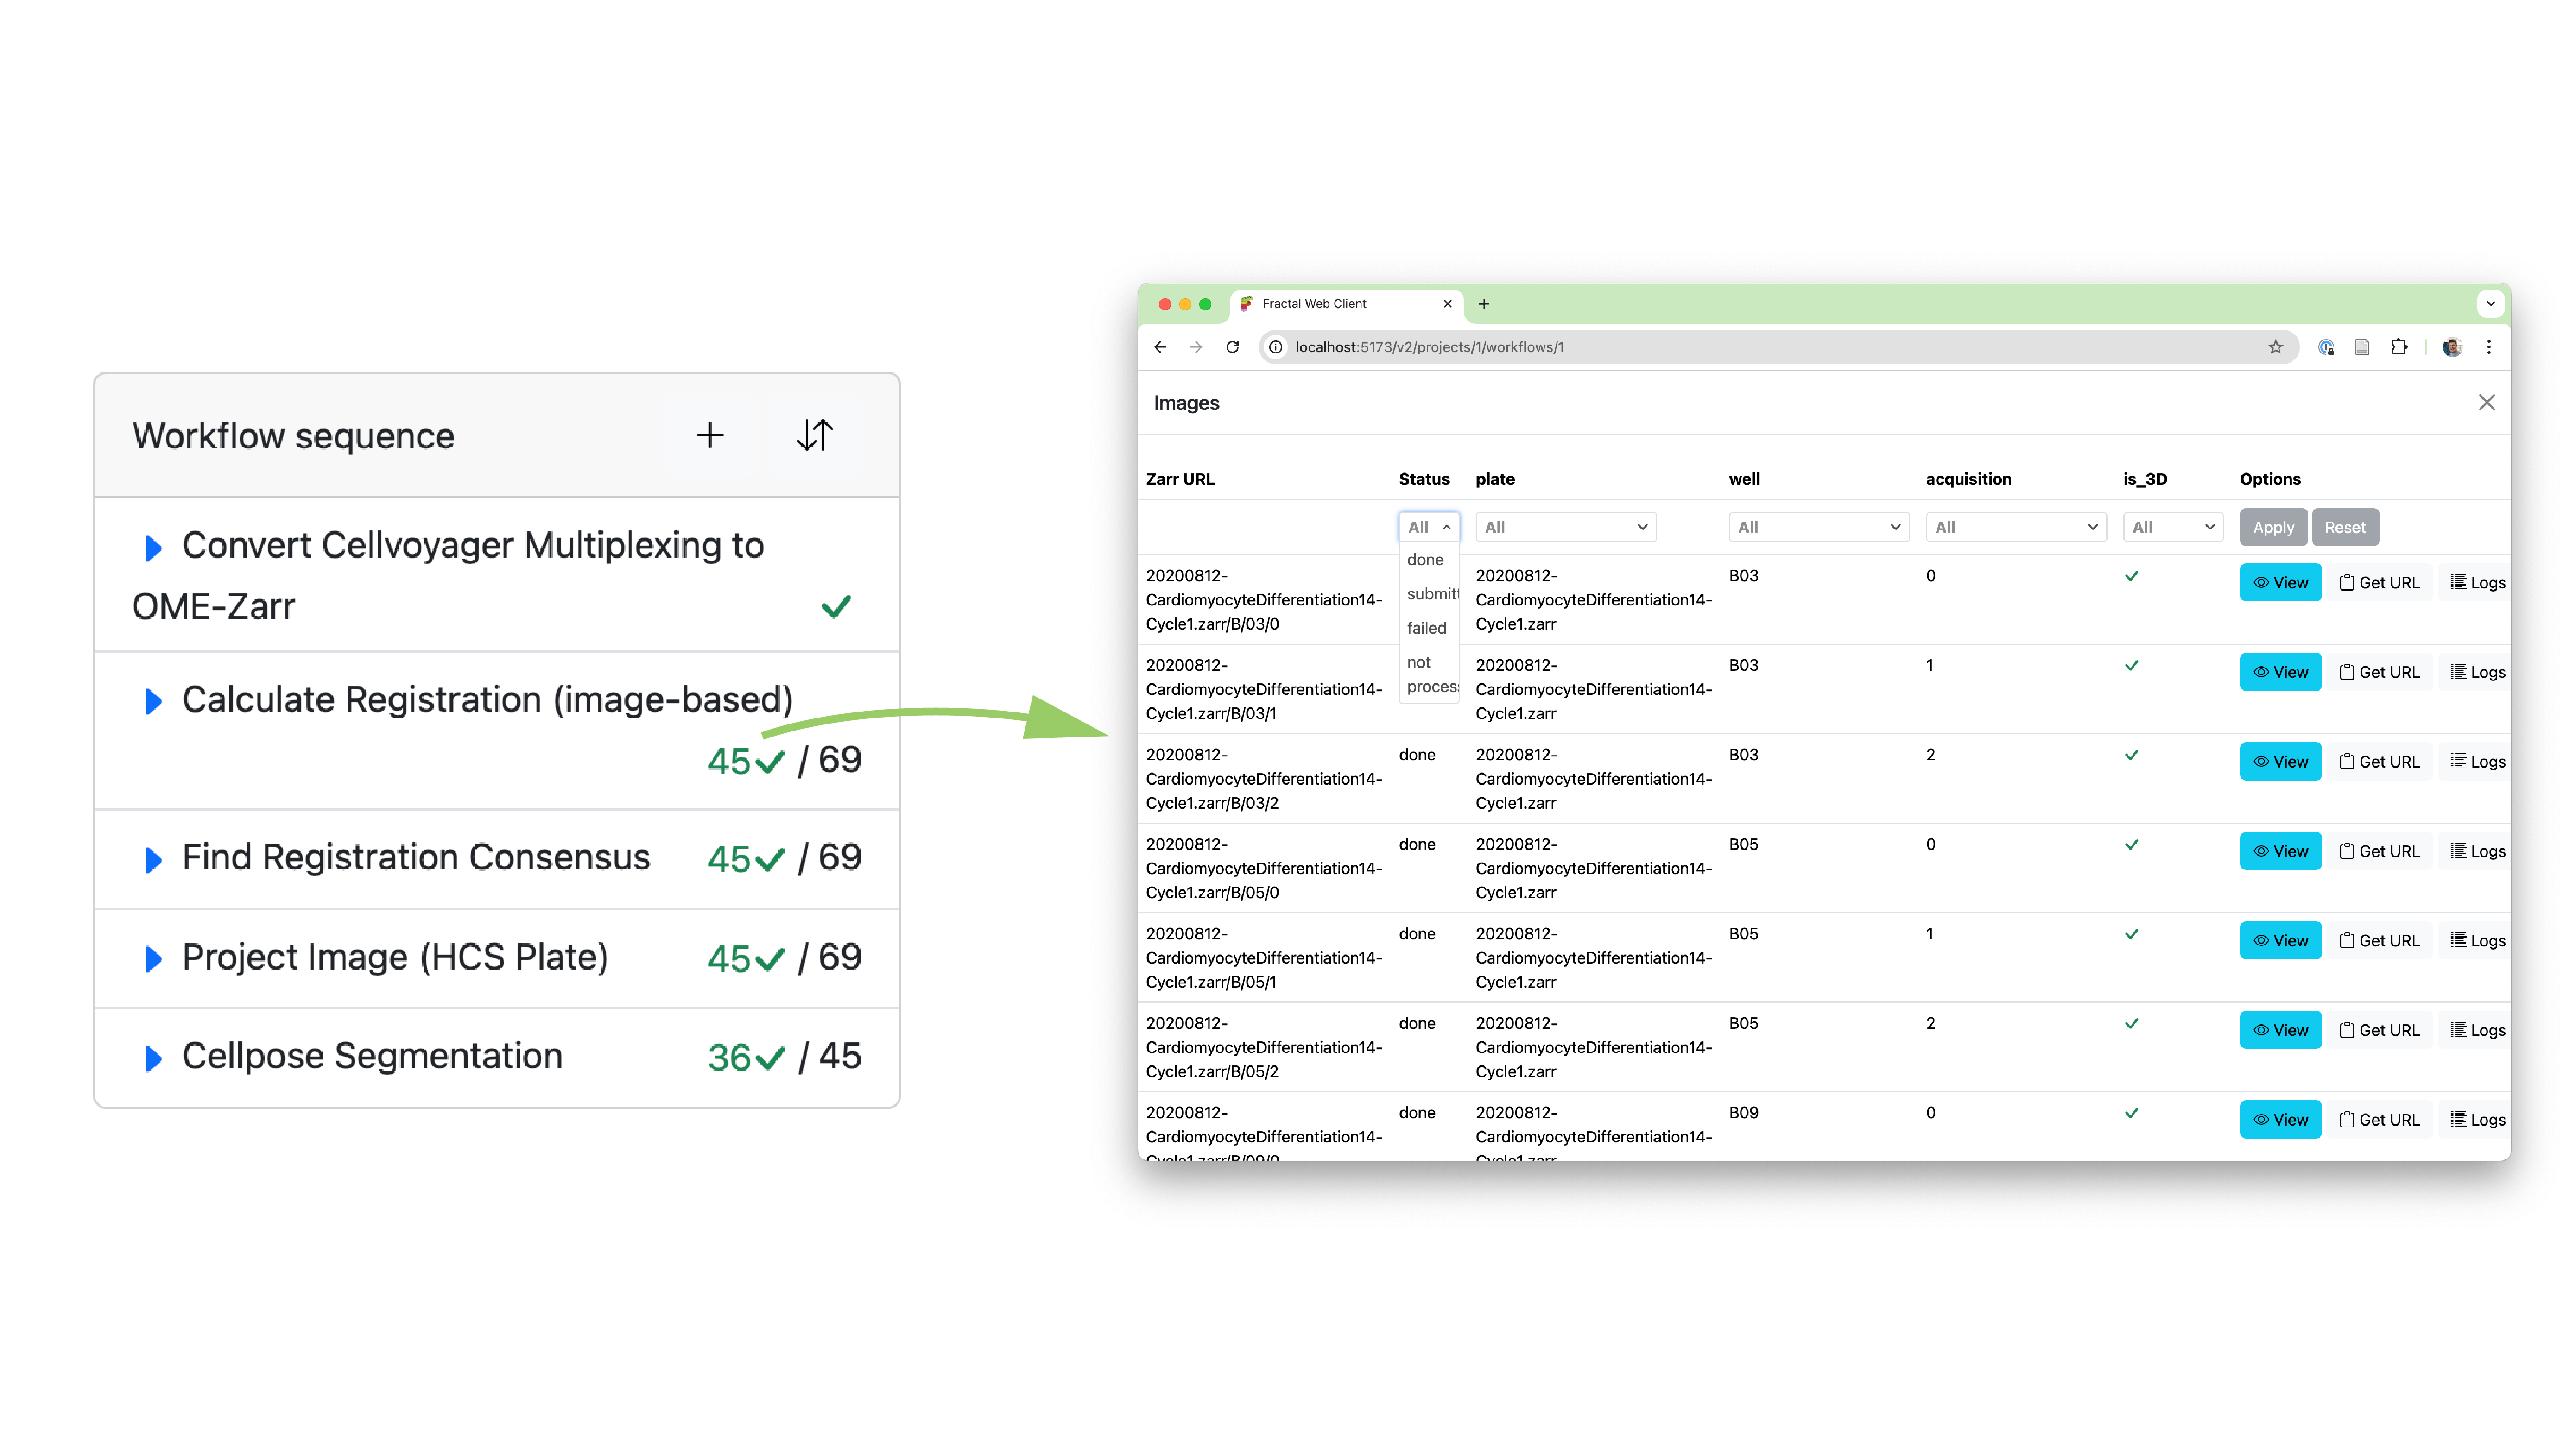Viewport: 2576px width, 1436px height.
Task: Open the plate filter dropdown
Action: pyautogui.click(x=1566, y=527)
